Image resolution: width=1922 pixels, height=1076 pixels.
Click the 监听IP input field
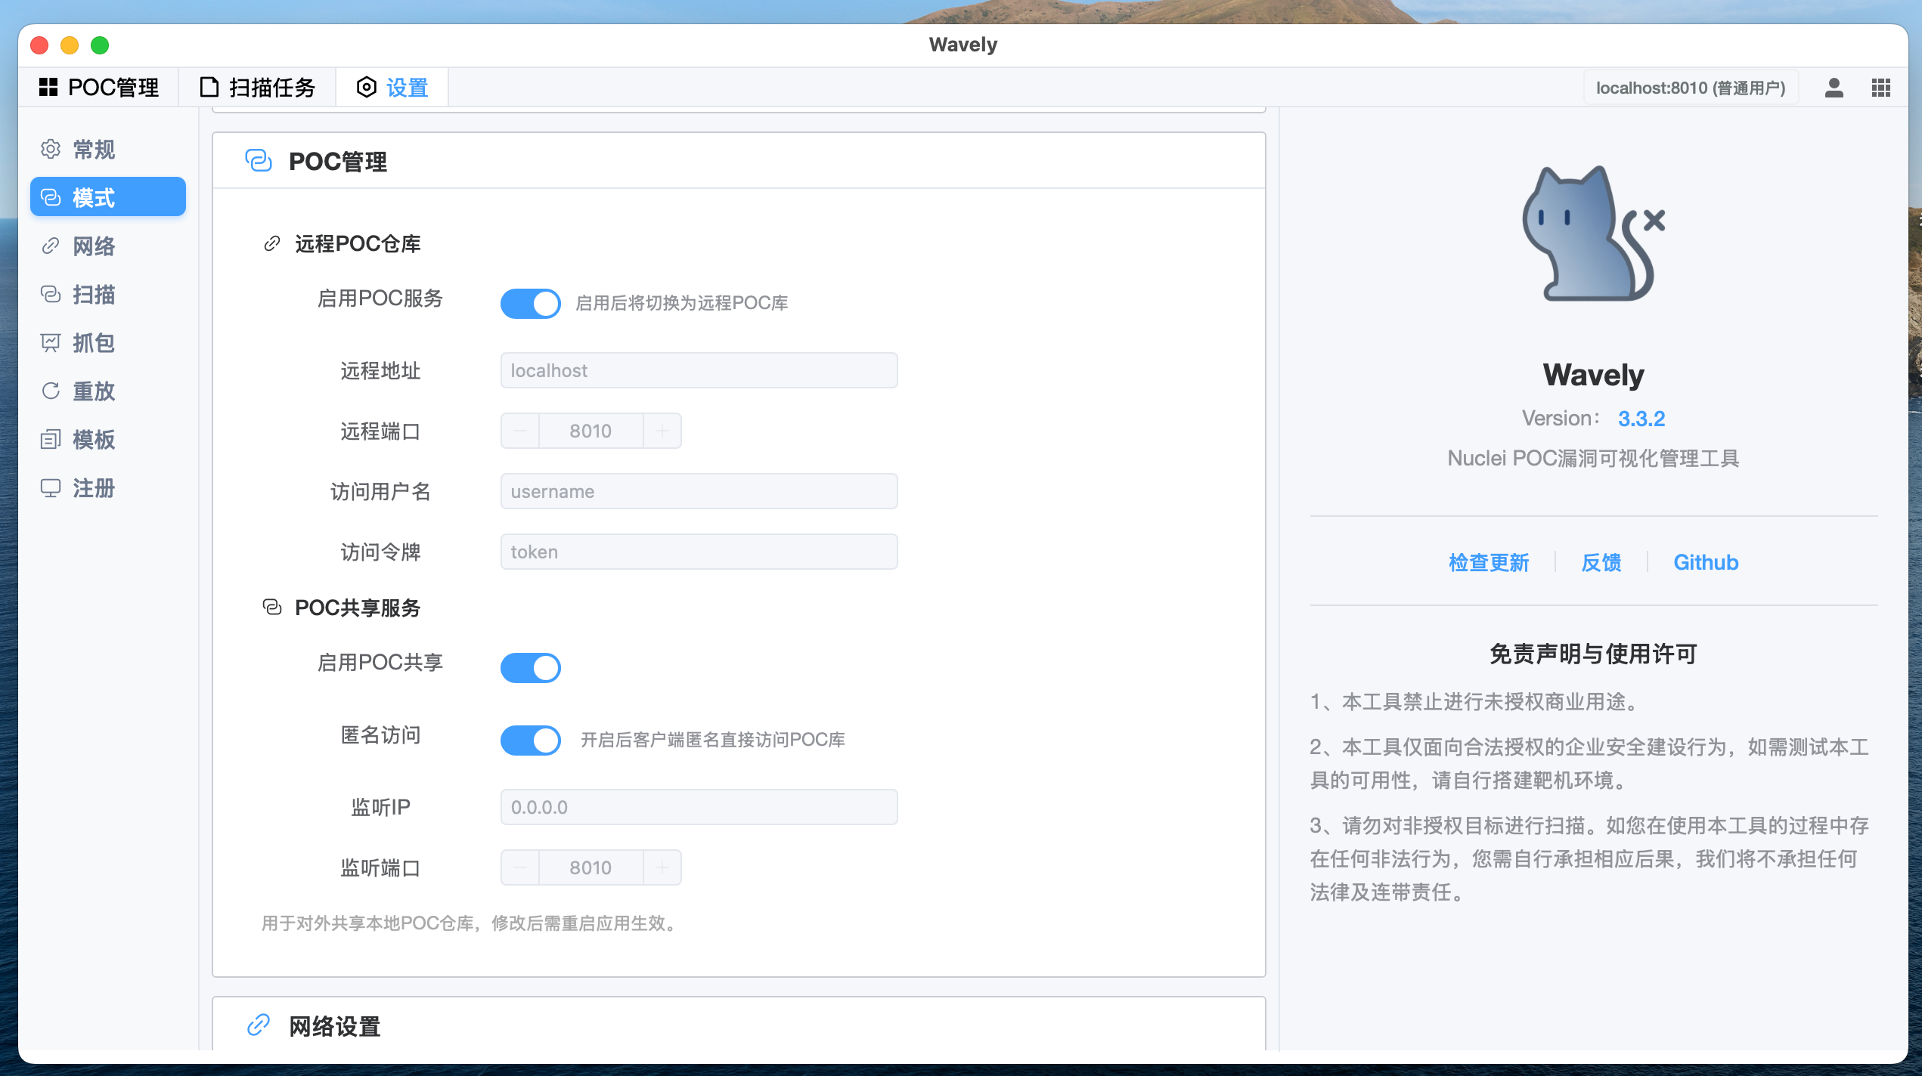coord(699,807)
